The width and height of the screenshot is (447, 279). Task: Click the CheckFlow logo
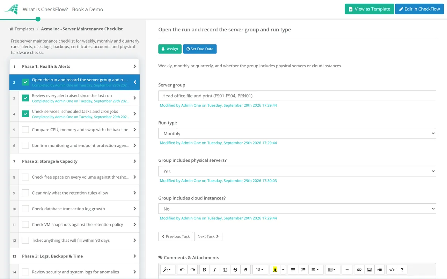(x=11, y=9)
